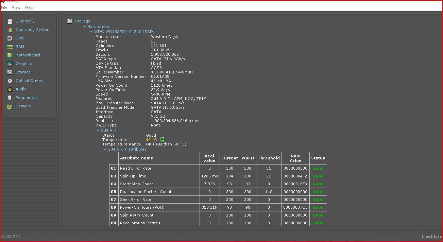Select the Start/Stop Count attribute name
Viewport: 443px width, 242px height.
click(137, 184)
